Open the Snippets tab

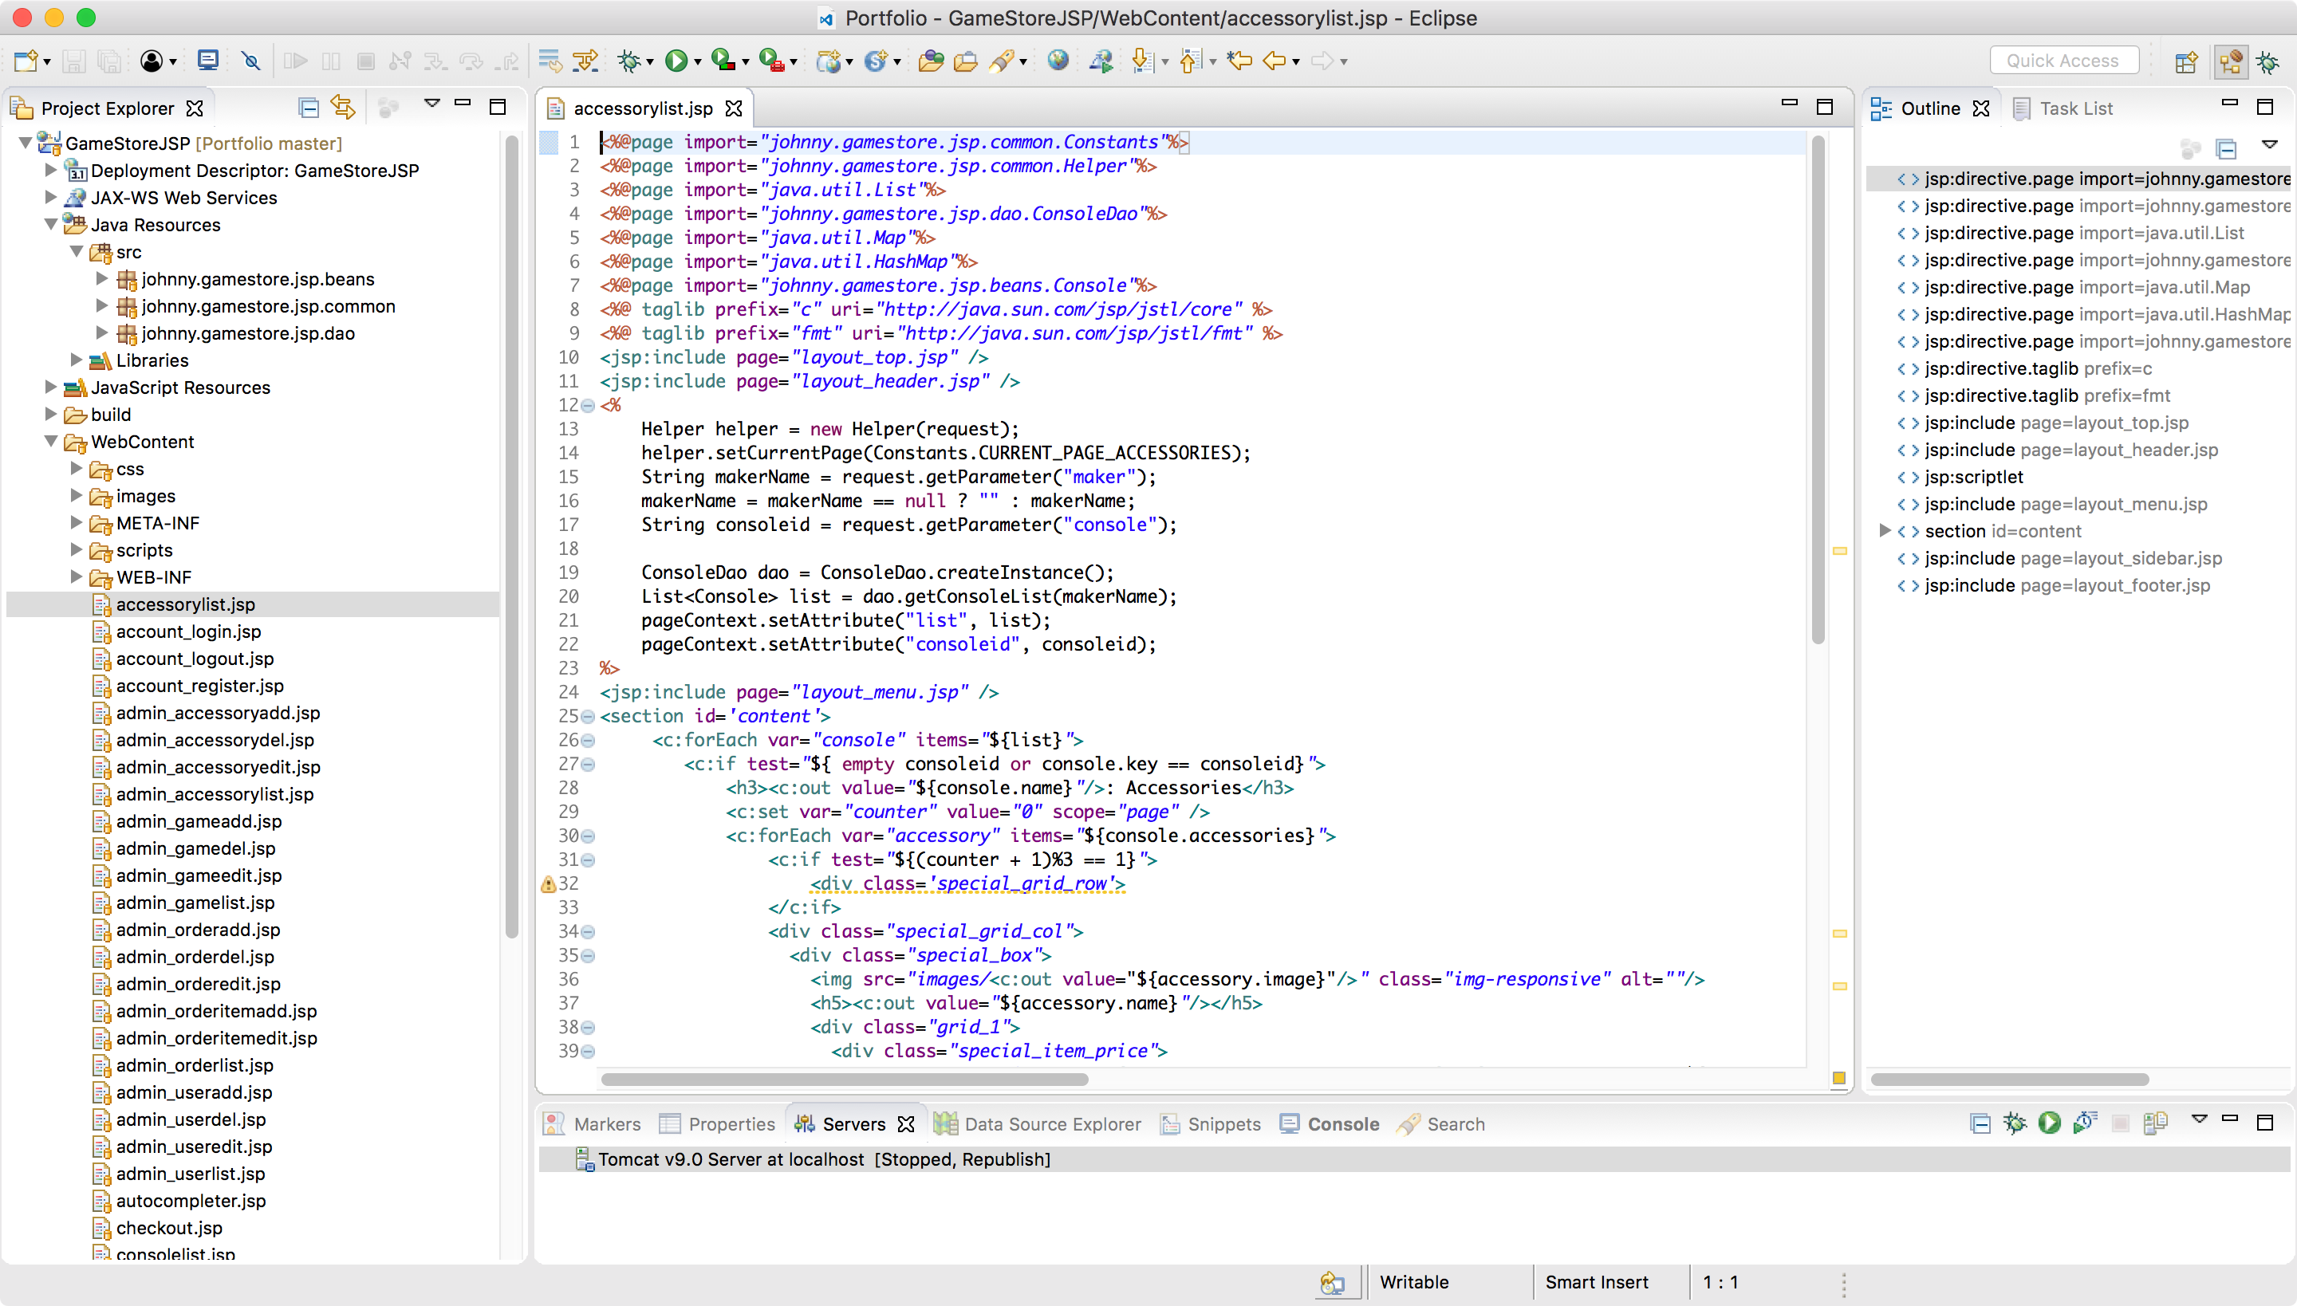(x=1211, y=1124)
